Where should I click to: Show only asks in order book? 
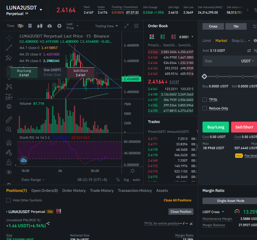click(x=173, y=37)
